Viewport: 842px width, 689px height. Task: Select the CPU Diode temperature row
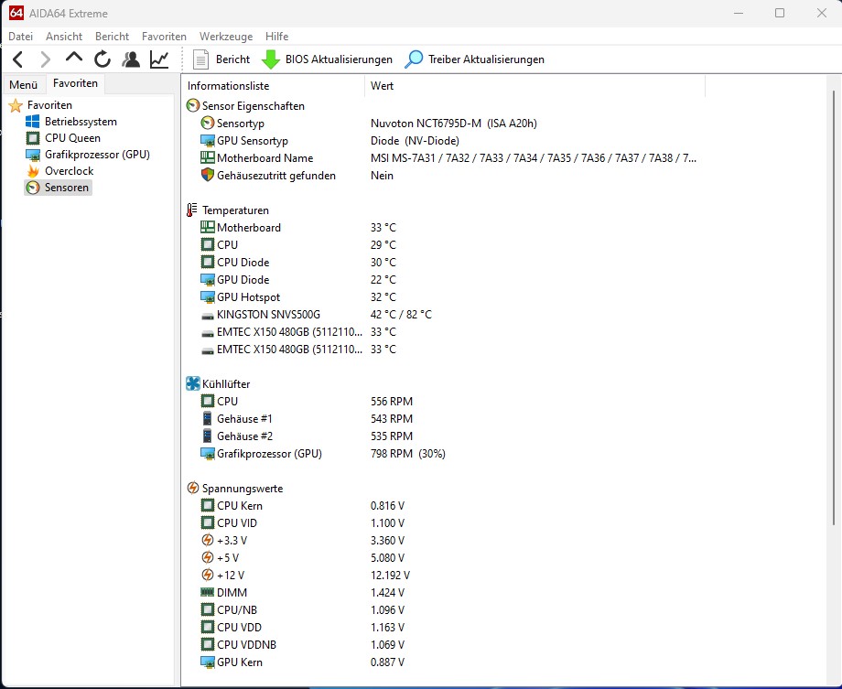pyautogui.click(x=446, y=263)
